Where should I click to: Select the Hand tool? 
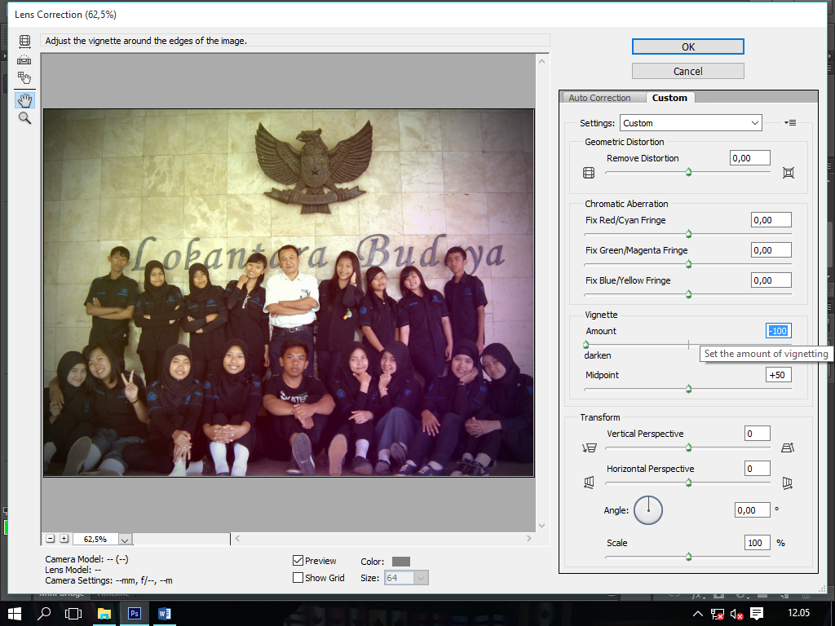[24, 100]
